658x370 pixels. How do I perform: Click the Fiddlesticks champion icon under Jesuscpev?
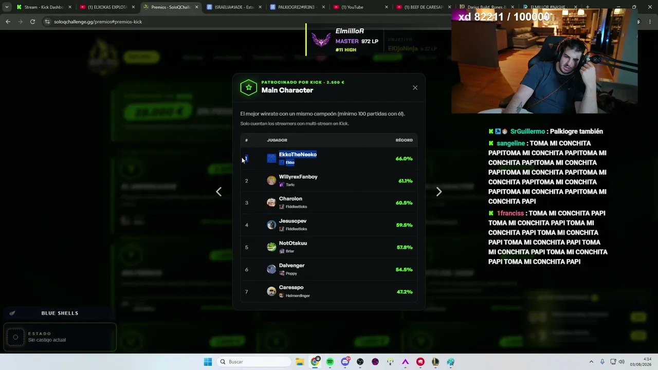click(x=282, y=229)
